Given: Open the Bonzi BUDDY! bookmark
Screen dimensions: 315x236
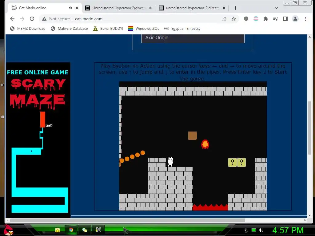Looking at the screenshot, I should point(108,29).
